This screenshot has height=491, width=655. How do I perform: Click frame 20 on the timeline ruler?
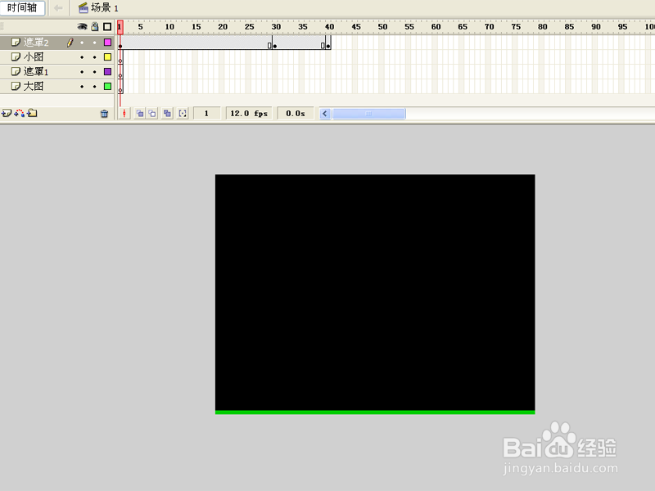[223, 27]
